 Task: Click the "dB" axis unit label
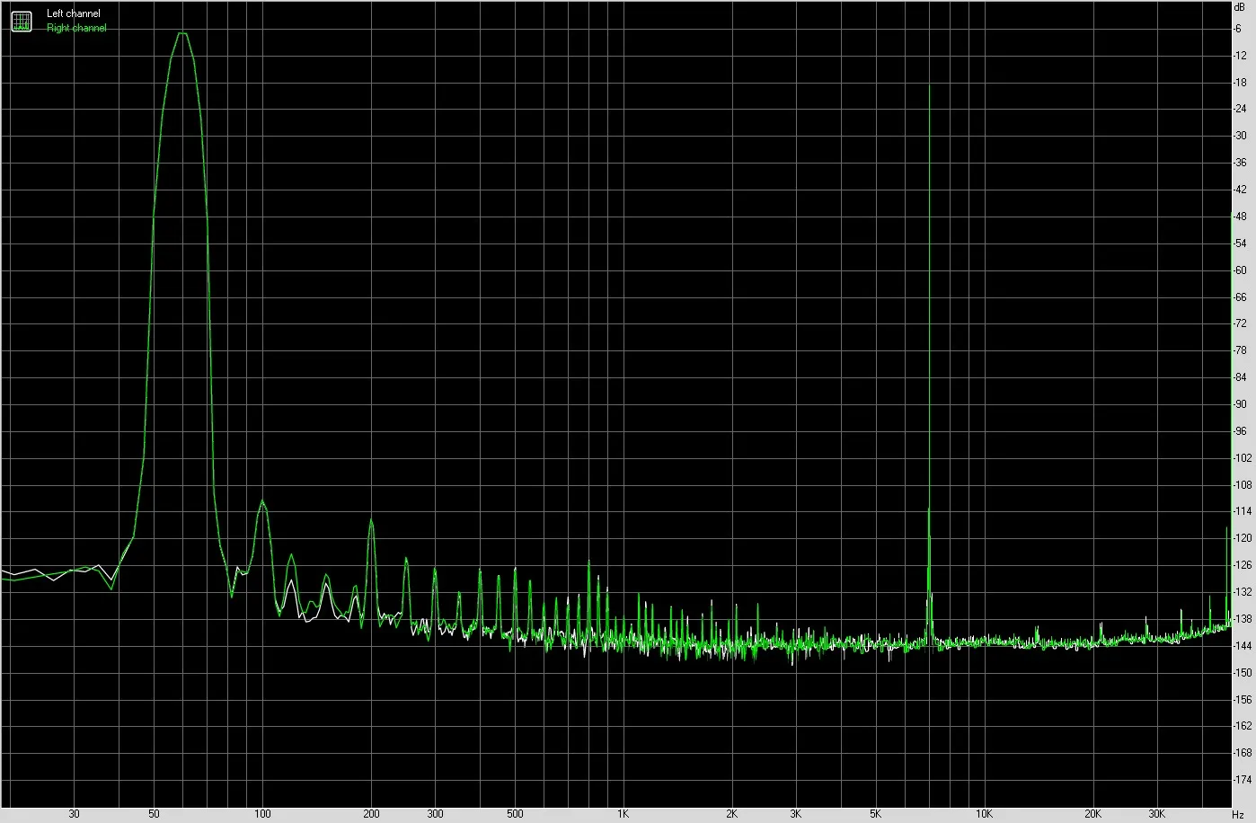coord(1240,6)
